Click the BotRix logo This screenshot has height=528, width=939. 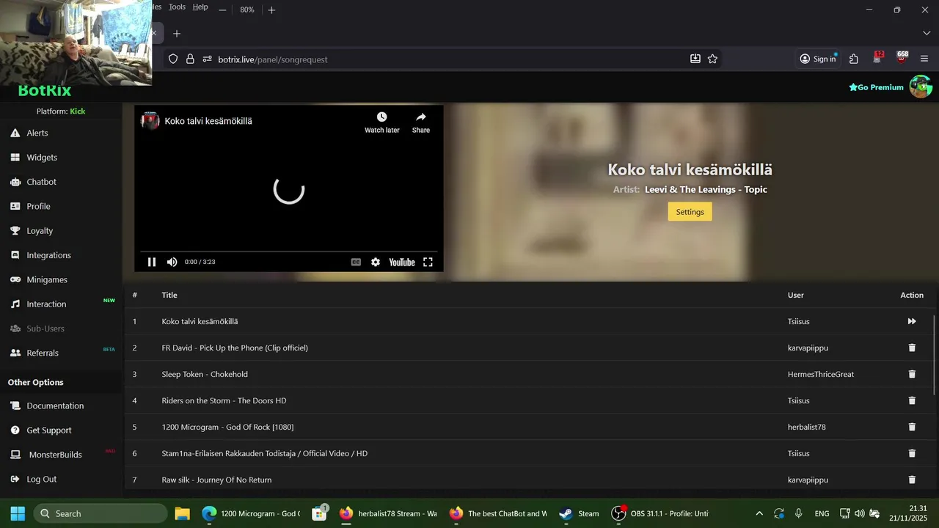tap(44, 90)
